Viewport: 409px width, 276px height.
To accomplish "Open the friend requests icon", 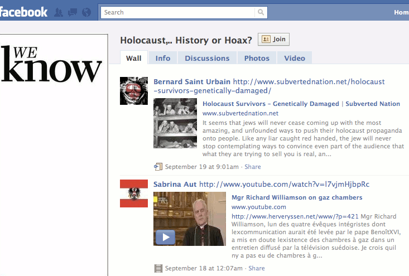I will pos(59,12).
